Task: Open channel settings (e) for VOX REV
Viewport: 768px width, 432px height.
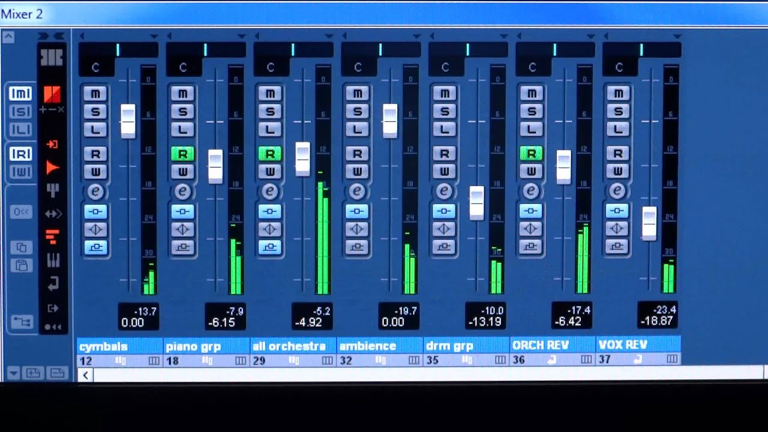Action: coord(617,192)
